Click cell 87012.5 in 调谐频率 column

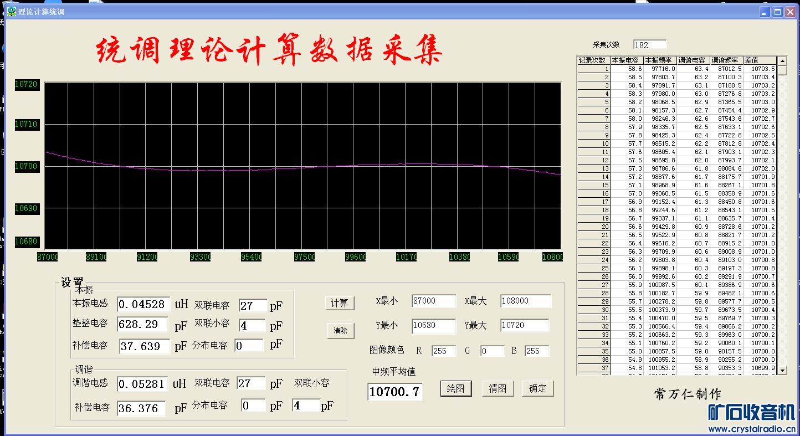tap(726, 69)
